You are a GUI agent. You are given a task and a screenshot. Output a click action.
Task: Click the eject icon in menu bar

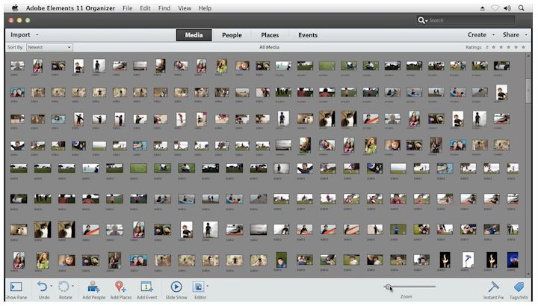coord(483,8)
